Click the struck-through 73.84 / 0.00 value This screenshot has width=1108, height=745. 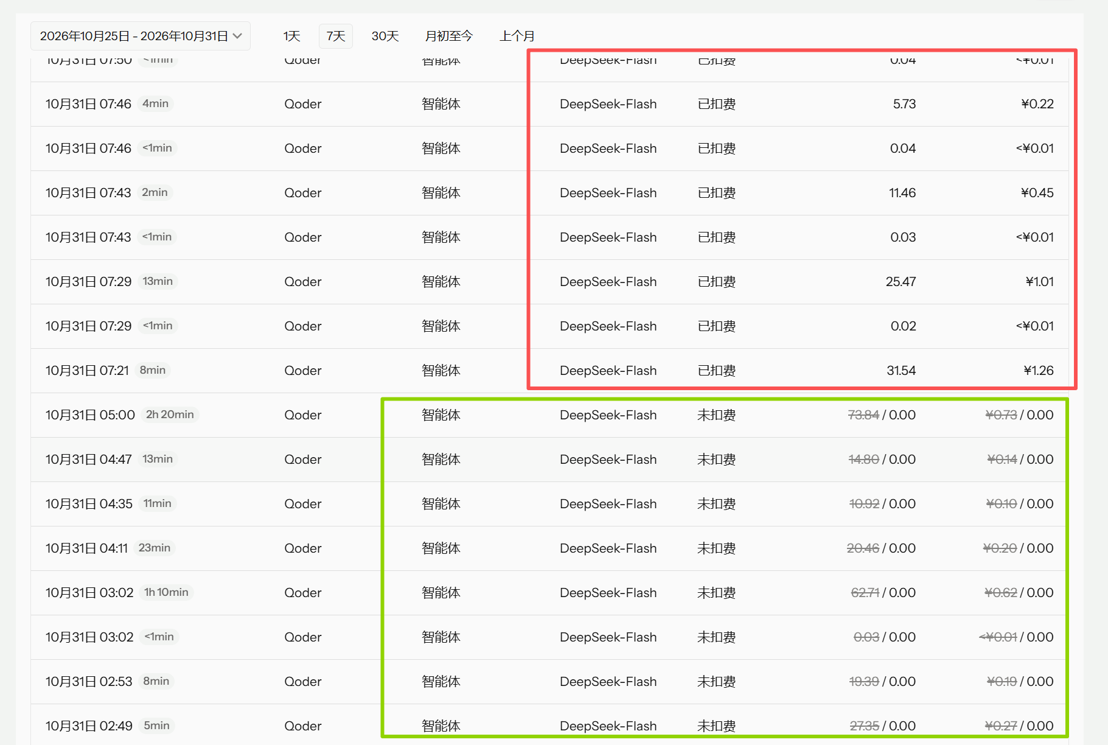coord(882,415)
